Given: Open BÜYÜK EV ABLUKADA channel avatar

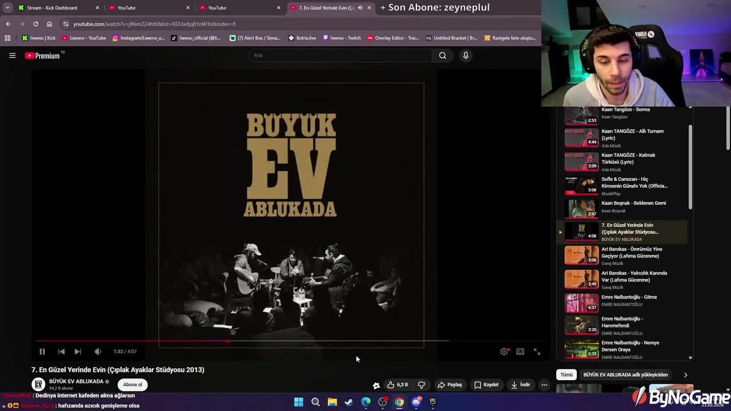Looking at the screenshot, I should [38, 384].
